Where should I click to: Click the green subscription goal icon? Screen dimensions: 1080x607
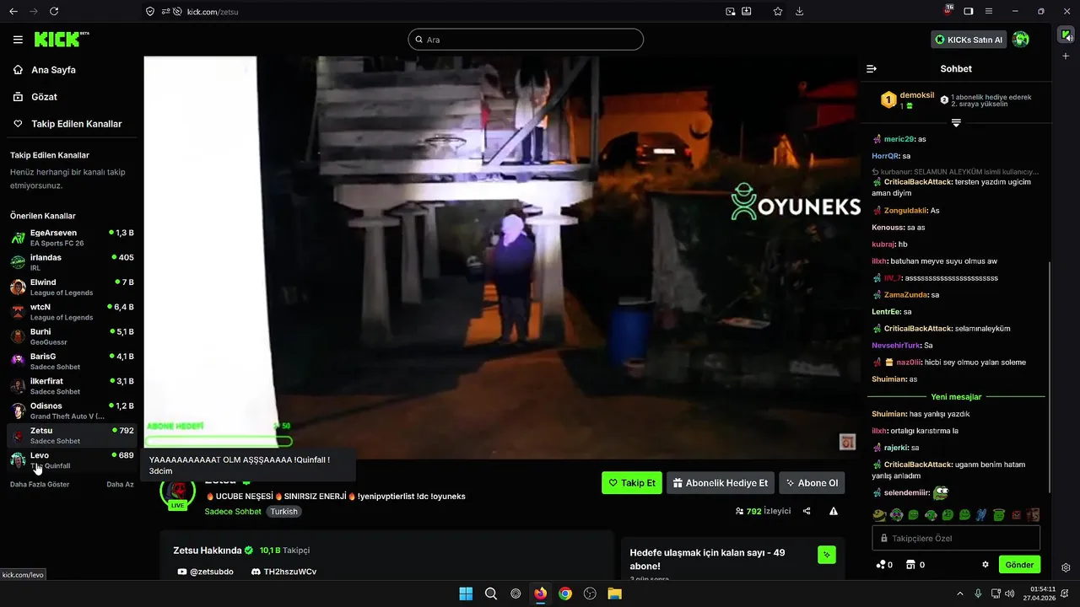827,555
